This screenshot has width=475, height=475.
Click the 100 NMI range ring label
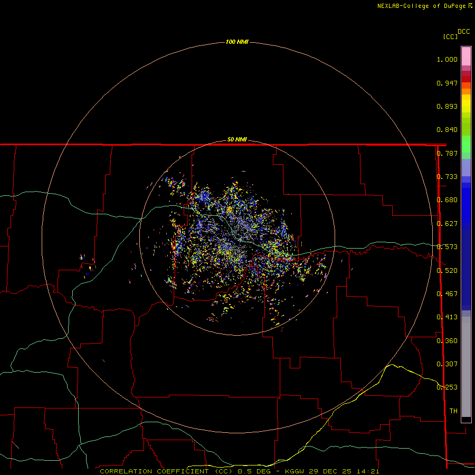point(237,42)
